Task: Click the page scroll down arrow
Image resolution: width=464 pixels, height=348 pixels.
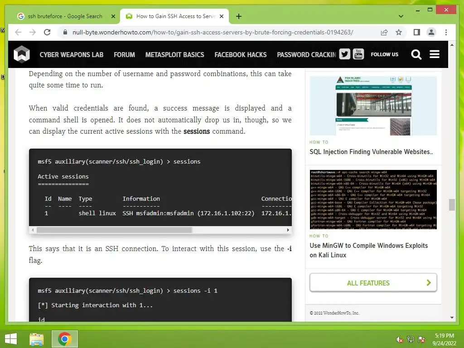Action: pos(452,318)
